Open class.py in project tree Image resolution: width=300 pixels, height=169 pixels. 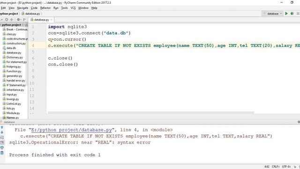coord(9,34)
